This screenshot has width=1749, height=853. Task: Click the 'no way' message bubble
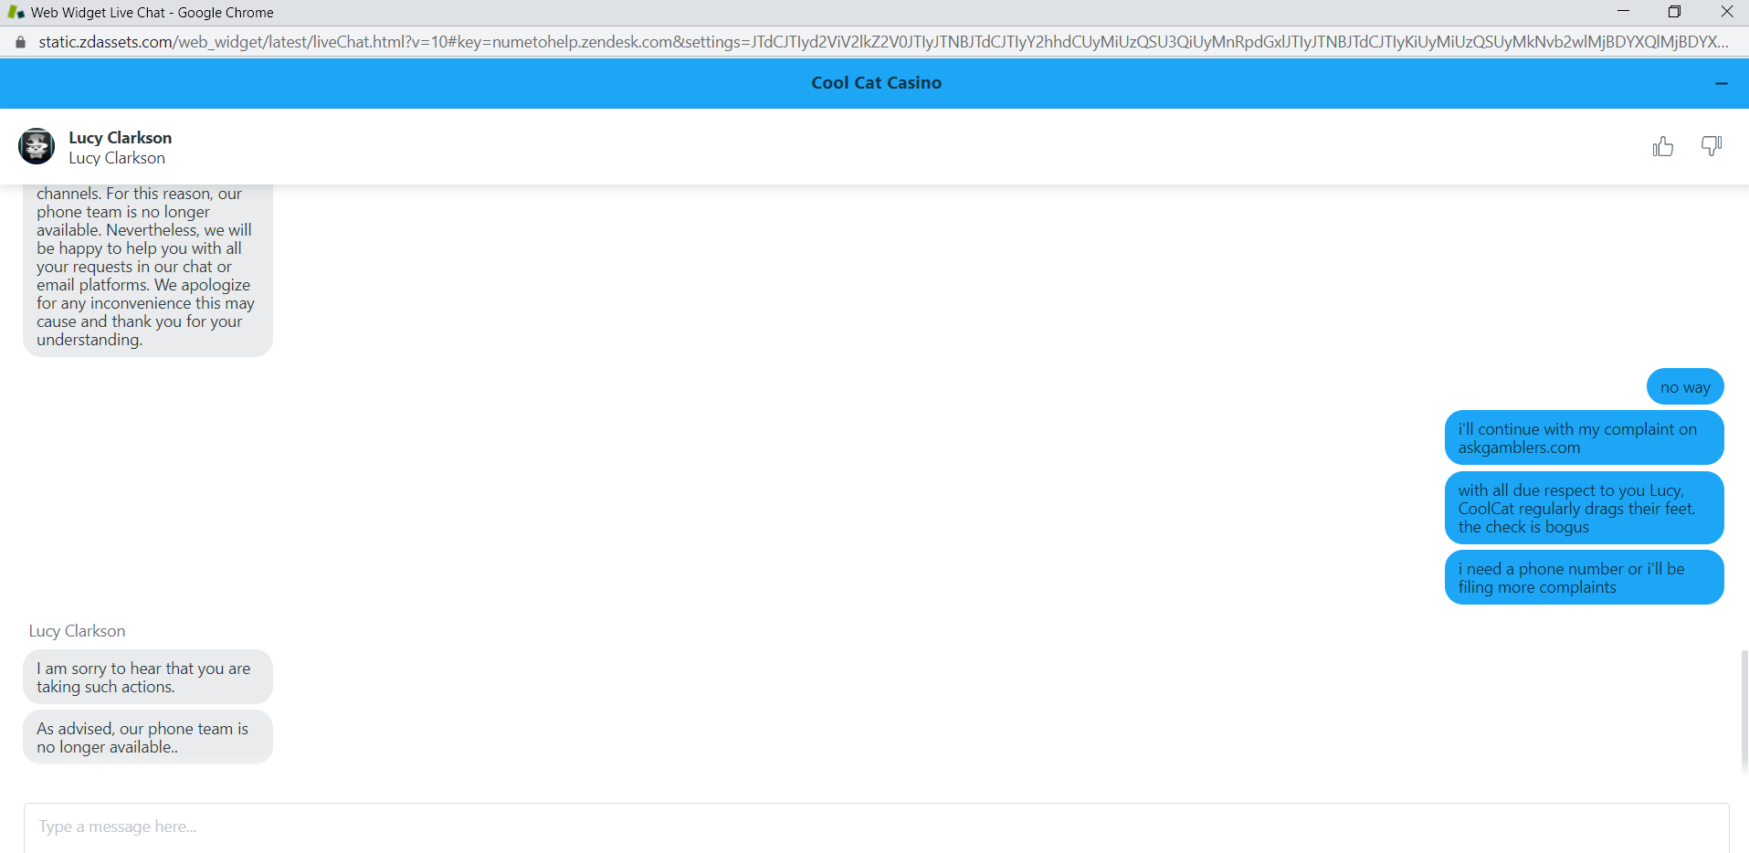click(1685, 386)
